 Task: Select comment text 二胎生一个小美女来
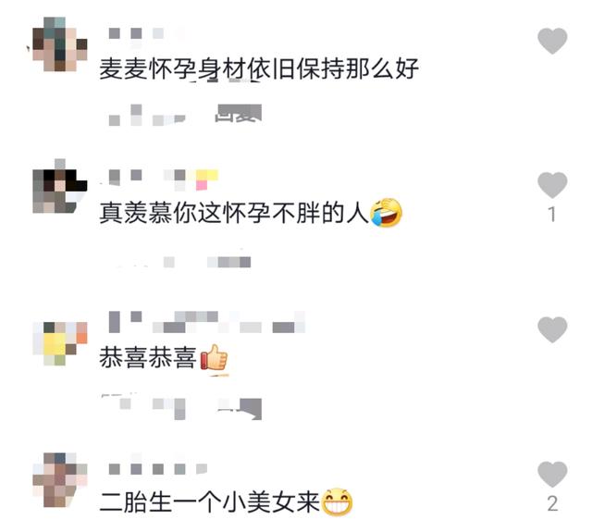point(210,502)
